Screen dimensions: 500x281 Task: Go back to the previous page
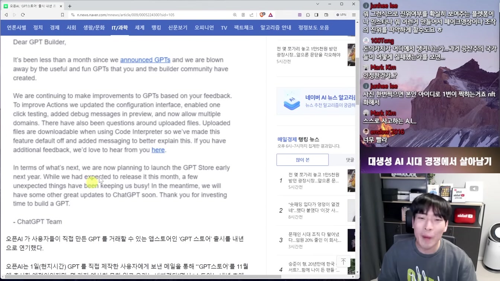tap(6, 15)
